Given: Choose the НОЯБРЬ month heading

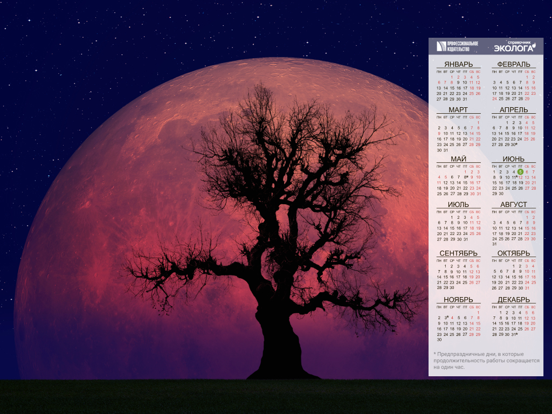Looking at the screenshot, I should (458, 300).
